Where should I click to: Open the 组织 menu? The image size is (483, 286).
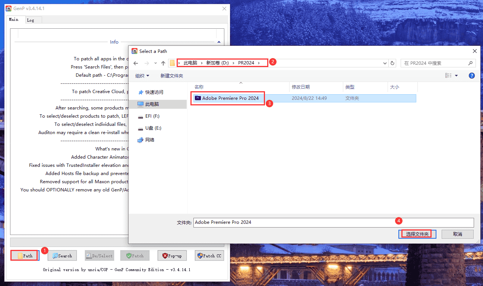142,76
